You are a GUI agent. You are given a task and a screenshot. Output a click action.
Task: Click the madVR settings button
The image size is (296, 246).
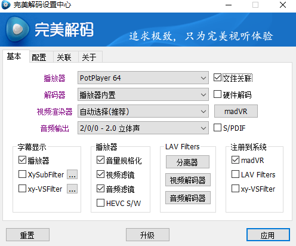(x=236, y=111)
